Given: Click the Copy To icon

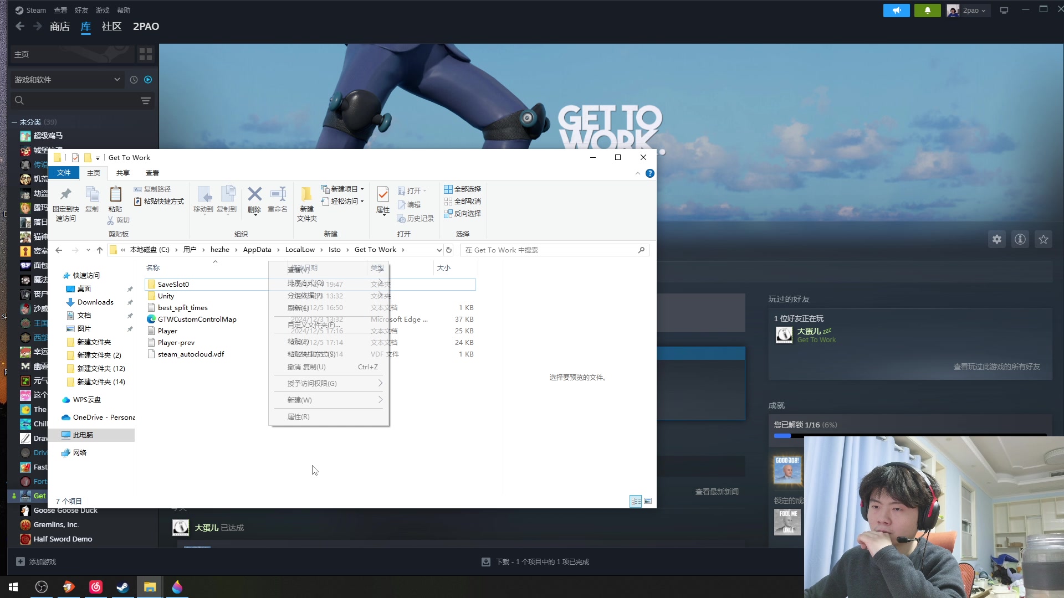Looking at the screenshot, I should pos(227,194).
